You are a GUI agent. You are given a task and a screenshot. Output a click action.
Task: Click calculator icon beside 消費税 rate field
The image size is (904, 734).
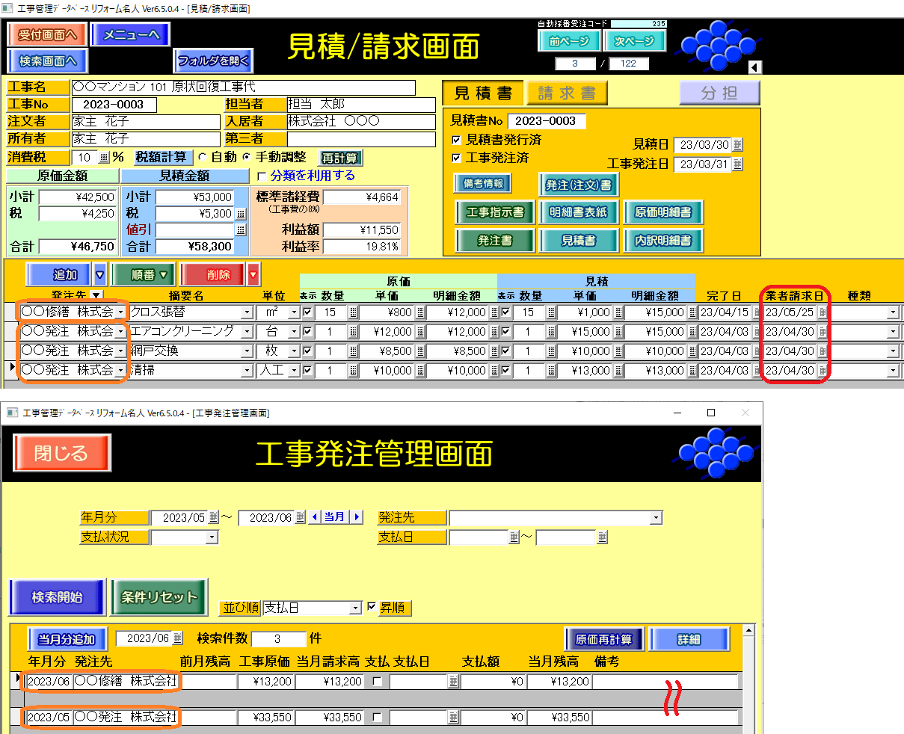[104, 158]
